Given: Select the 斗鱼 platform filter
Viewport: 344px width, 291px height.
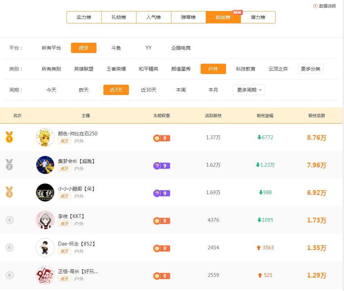Looking at the screenshot, I should point(116,48).
